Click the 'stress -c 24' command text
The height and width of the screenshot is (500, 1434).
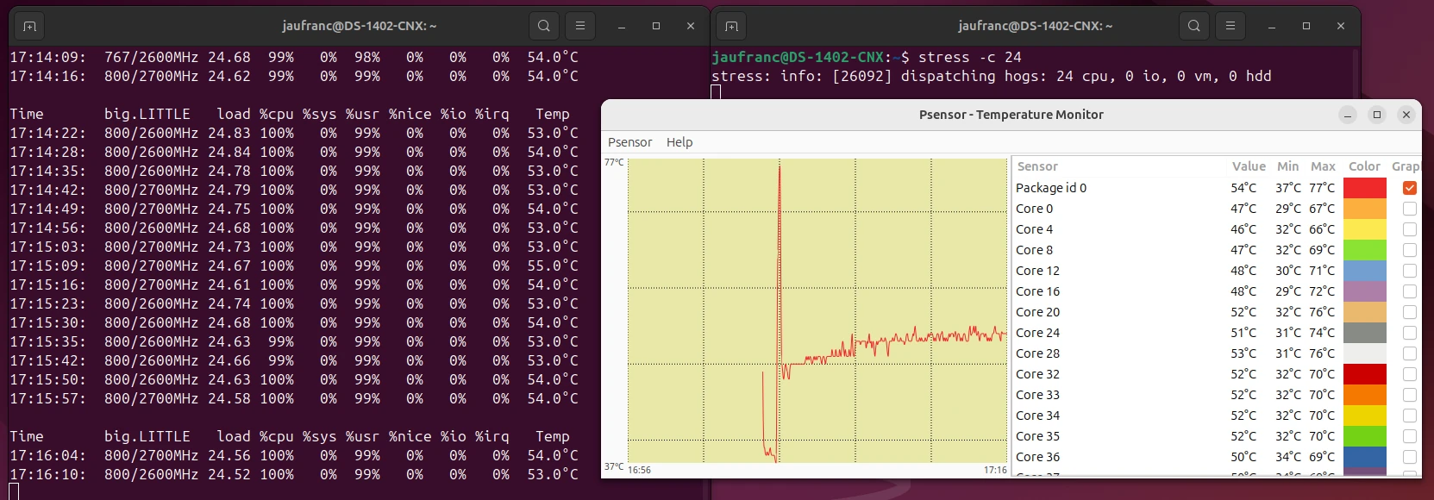coord(969,57)
